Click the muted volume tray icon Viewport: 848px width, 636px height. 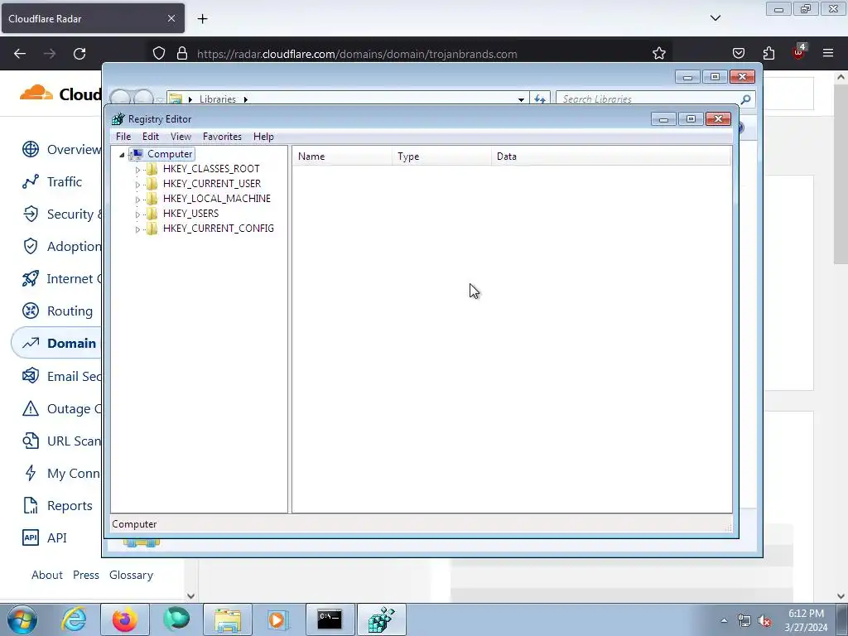click(x=764, y=621)
